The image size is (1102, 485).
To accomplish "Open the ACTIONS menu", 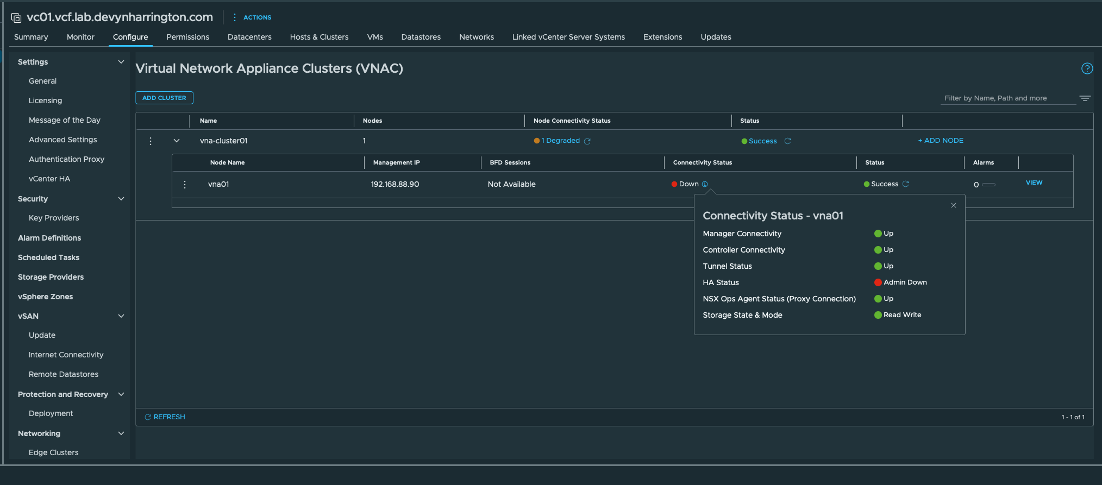I will point(252,17).
